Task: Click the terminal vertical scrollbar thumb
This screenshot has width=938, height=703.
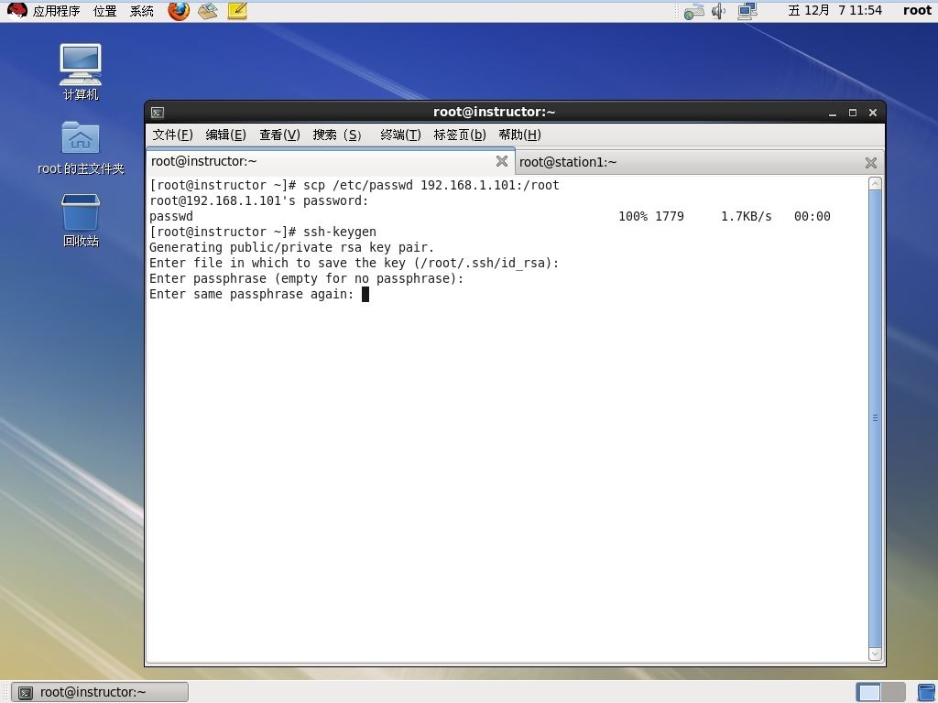Action: click(x=875, y=418)
